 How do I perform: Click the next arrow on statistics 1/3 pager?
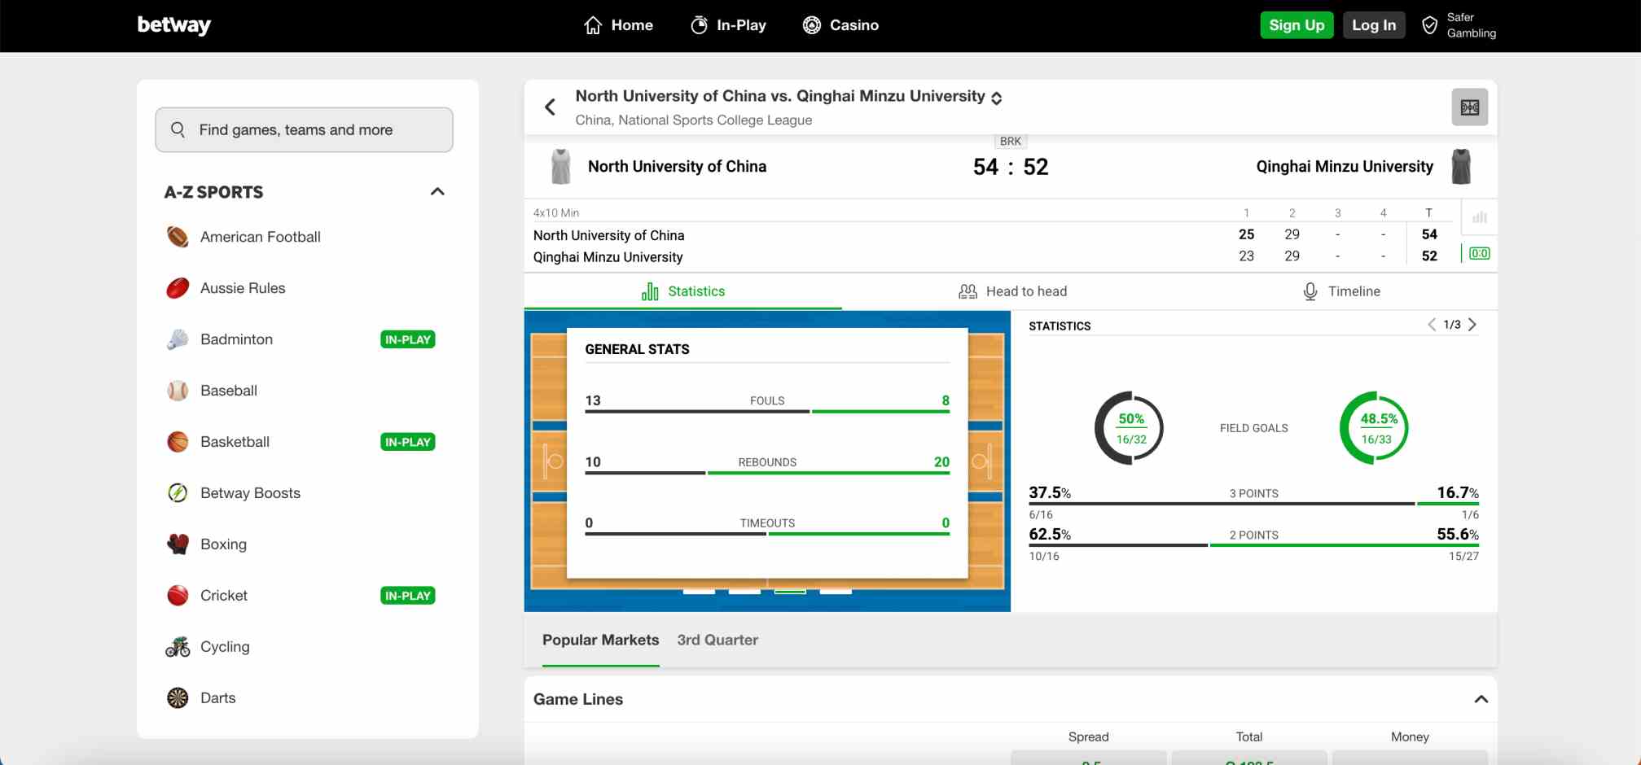(1472, 324)
